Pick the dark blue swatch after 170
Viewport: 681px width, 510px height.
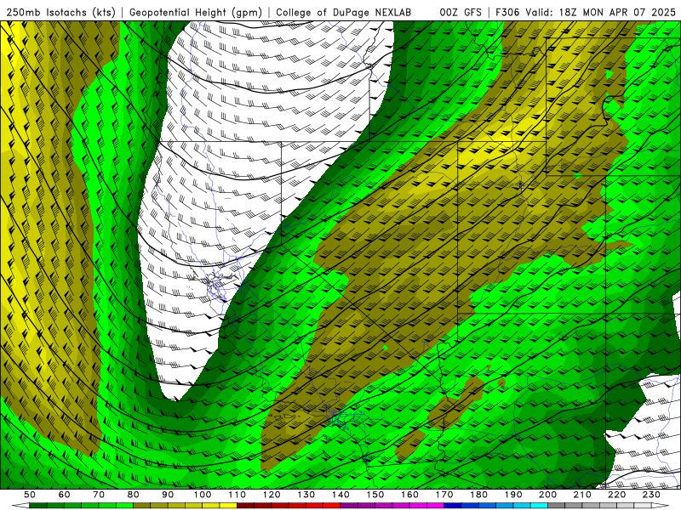coord(452,506)
